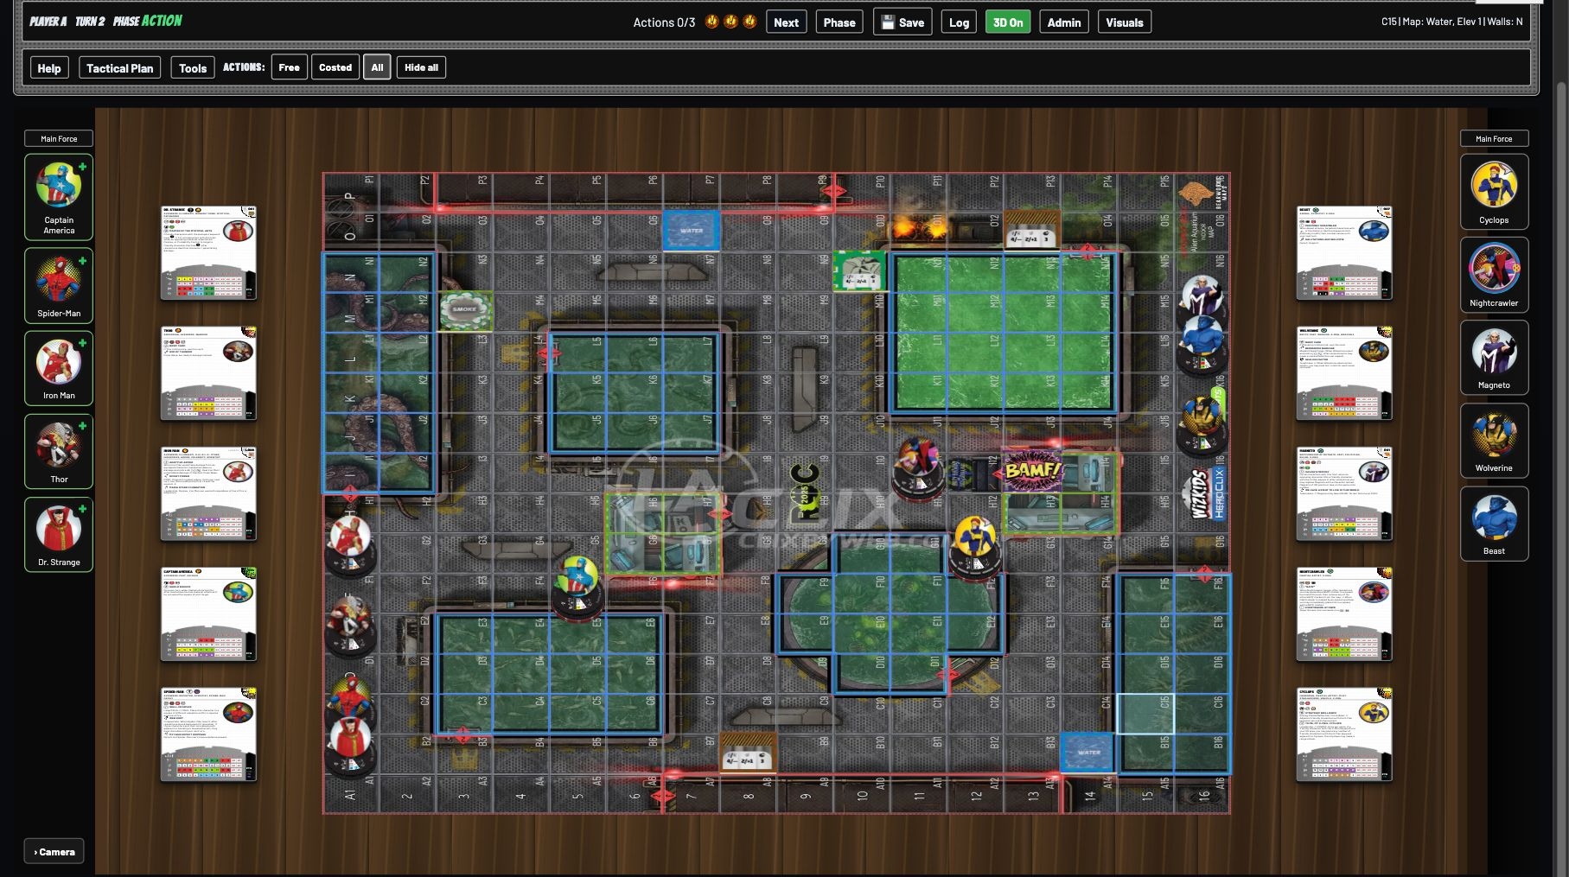The height and width of the screenshot is (877, 1569).
Task: Toggle Hide all actions
Action: pyautogui.click(x=421, y=67)
